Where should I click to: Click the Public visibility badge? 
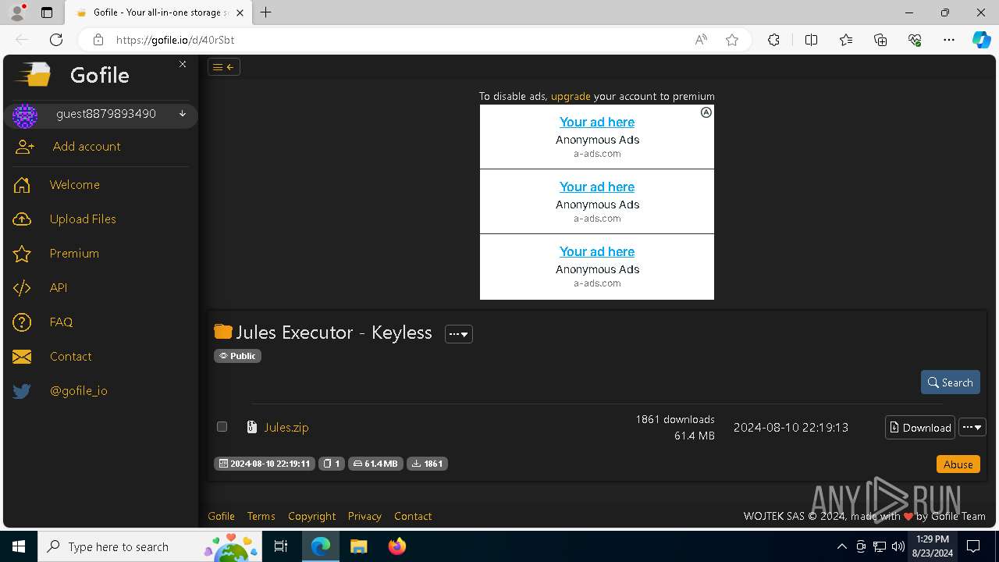coord(238,356)
